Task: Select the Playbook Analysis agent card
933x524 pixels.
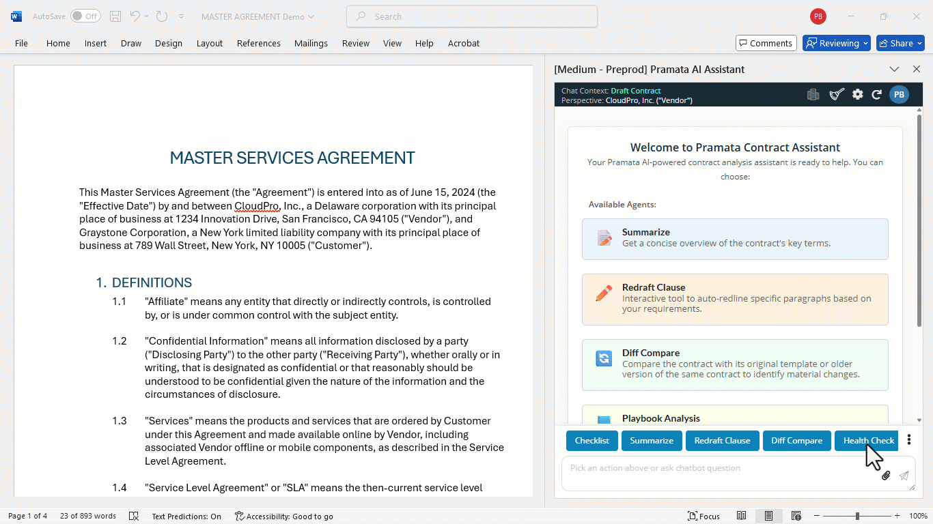Action: point(735,415)
